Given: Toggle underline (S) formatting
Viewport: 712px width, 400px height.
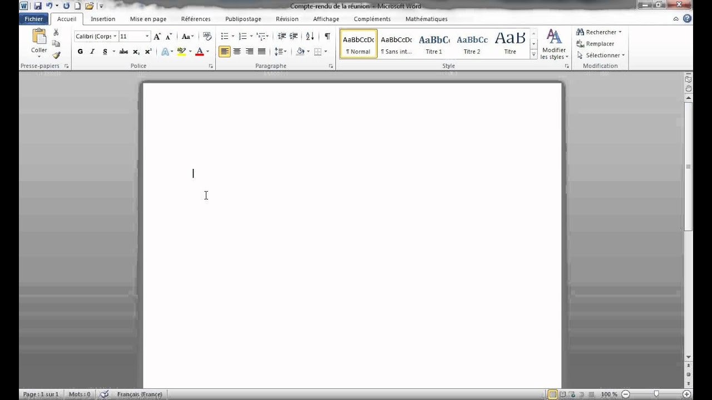Looking at the screenshot, I should pyautogui.click(x=105, y=51).
